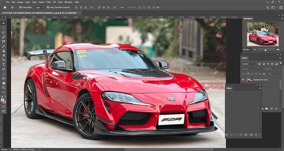The image size is (284, 151).
Task: Open more align options three-dots button
Action: point(122,7)
